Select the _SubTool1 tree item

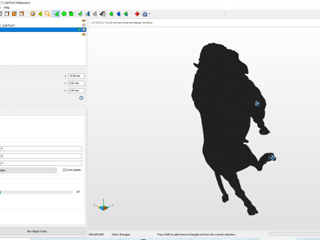8,25
